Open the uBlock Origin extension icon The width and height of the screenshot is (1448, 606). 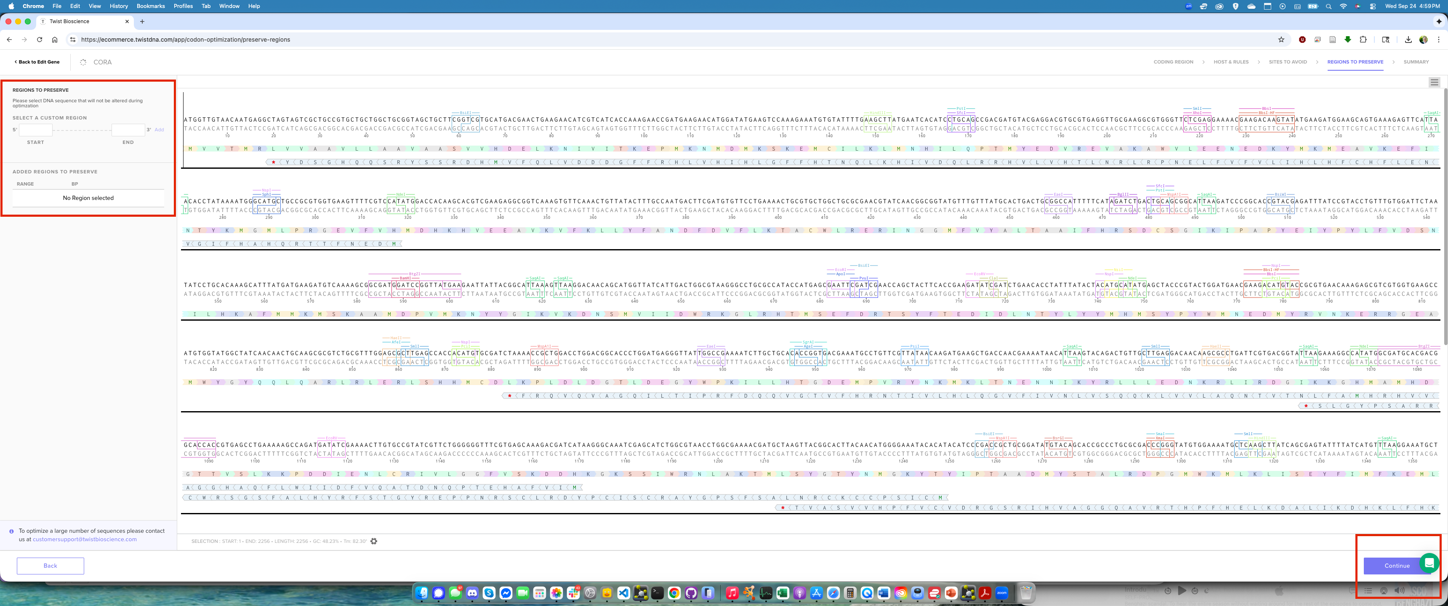tap(1302, 40)
